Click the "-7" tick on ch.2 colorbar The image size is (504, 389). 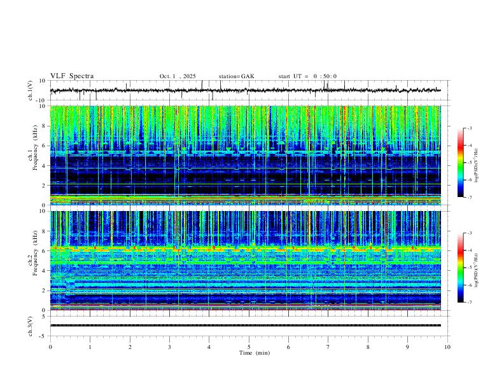click(x=469, y=303)
